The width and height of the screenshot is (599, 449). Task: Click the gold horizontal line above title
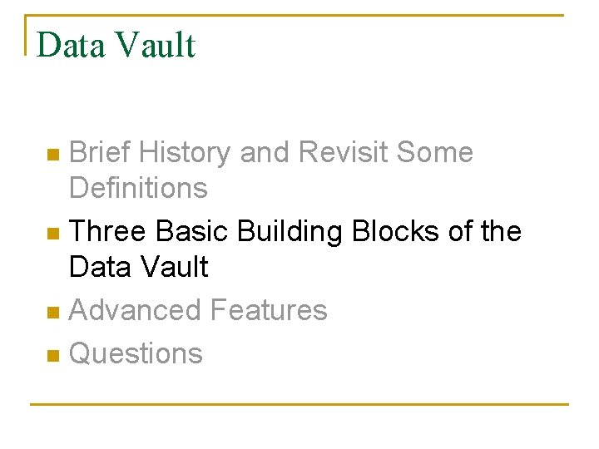coord(295,15)
